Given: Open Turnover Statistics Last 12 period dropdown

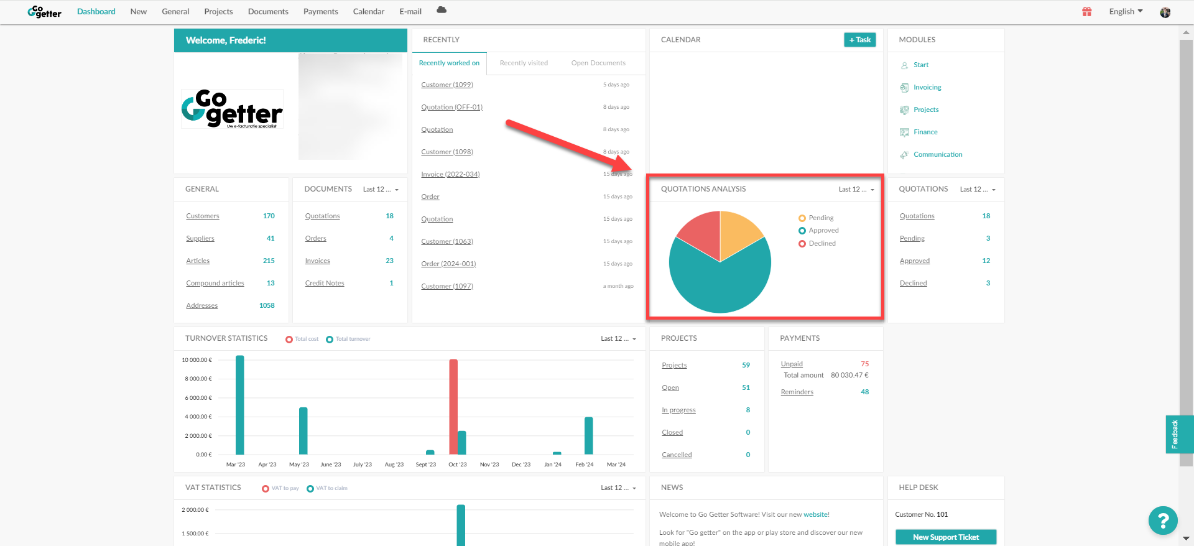Looking at the screenshot, I should click(618, 339).
